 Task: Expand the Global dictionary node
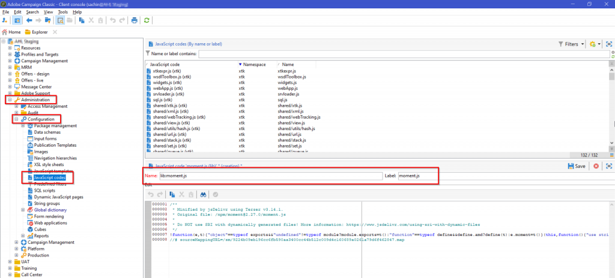click(23, 210)
